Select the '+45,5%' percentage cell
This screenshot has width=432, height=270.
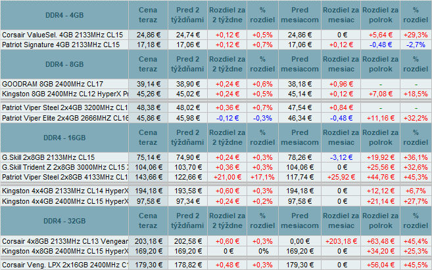tap(416, 265)
